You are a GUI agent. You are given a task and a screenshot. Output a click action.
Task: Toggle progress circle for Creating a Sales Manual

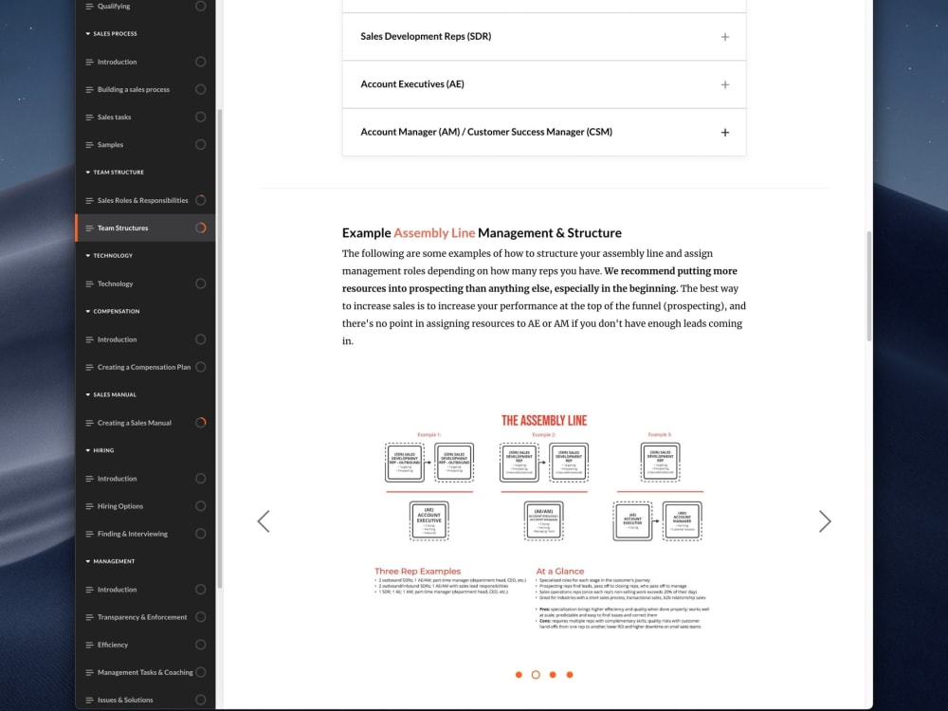(201, 423)
